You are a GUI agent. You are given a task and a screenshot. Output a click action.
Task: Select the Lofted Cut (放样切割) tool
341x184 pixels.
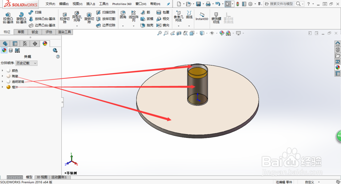[106, 19]
